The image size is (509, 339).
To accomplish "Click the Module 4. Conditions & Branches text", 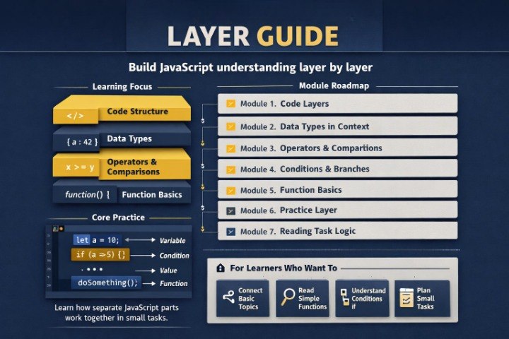I will 305,169.
